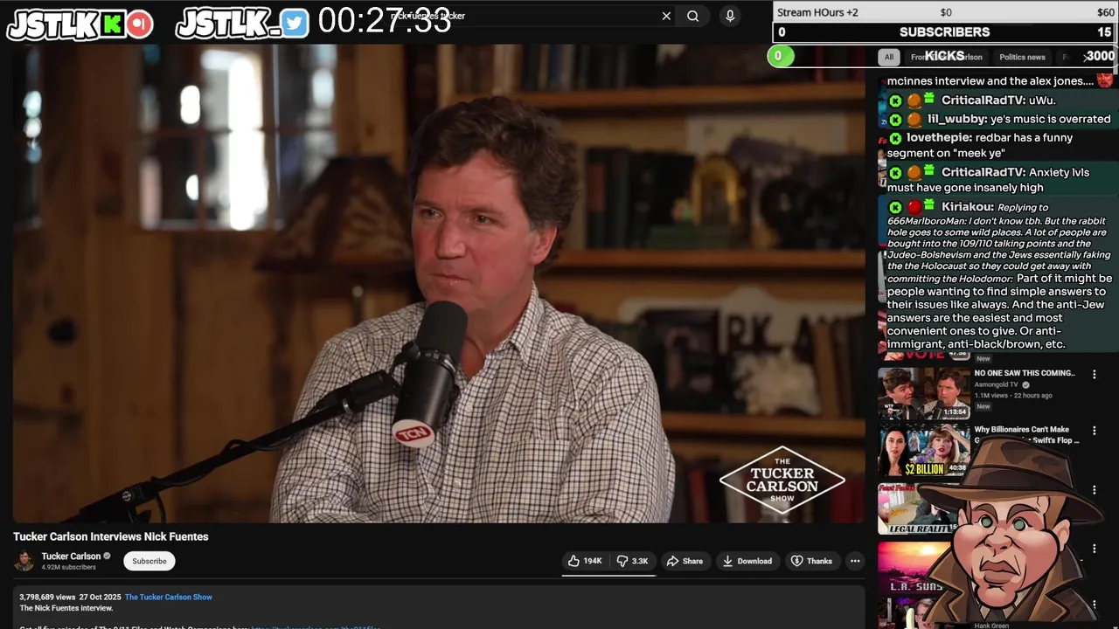Like the video with 194K likes
1119x629 pixels.
pos(585,561)
